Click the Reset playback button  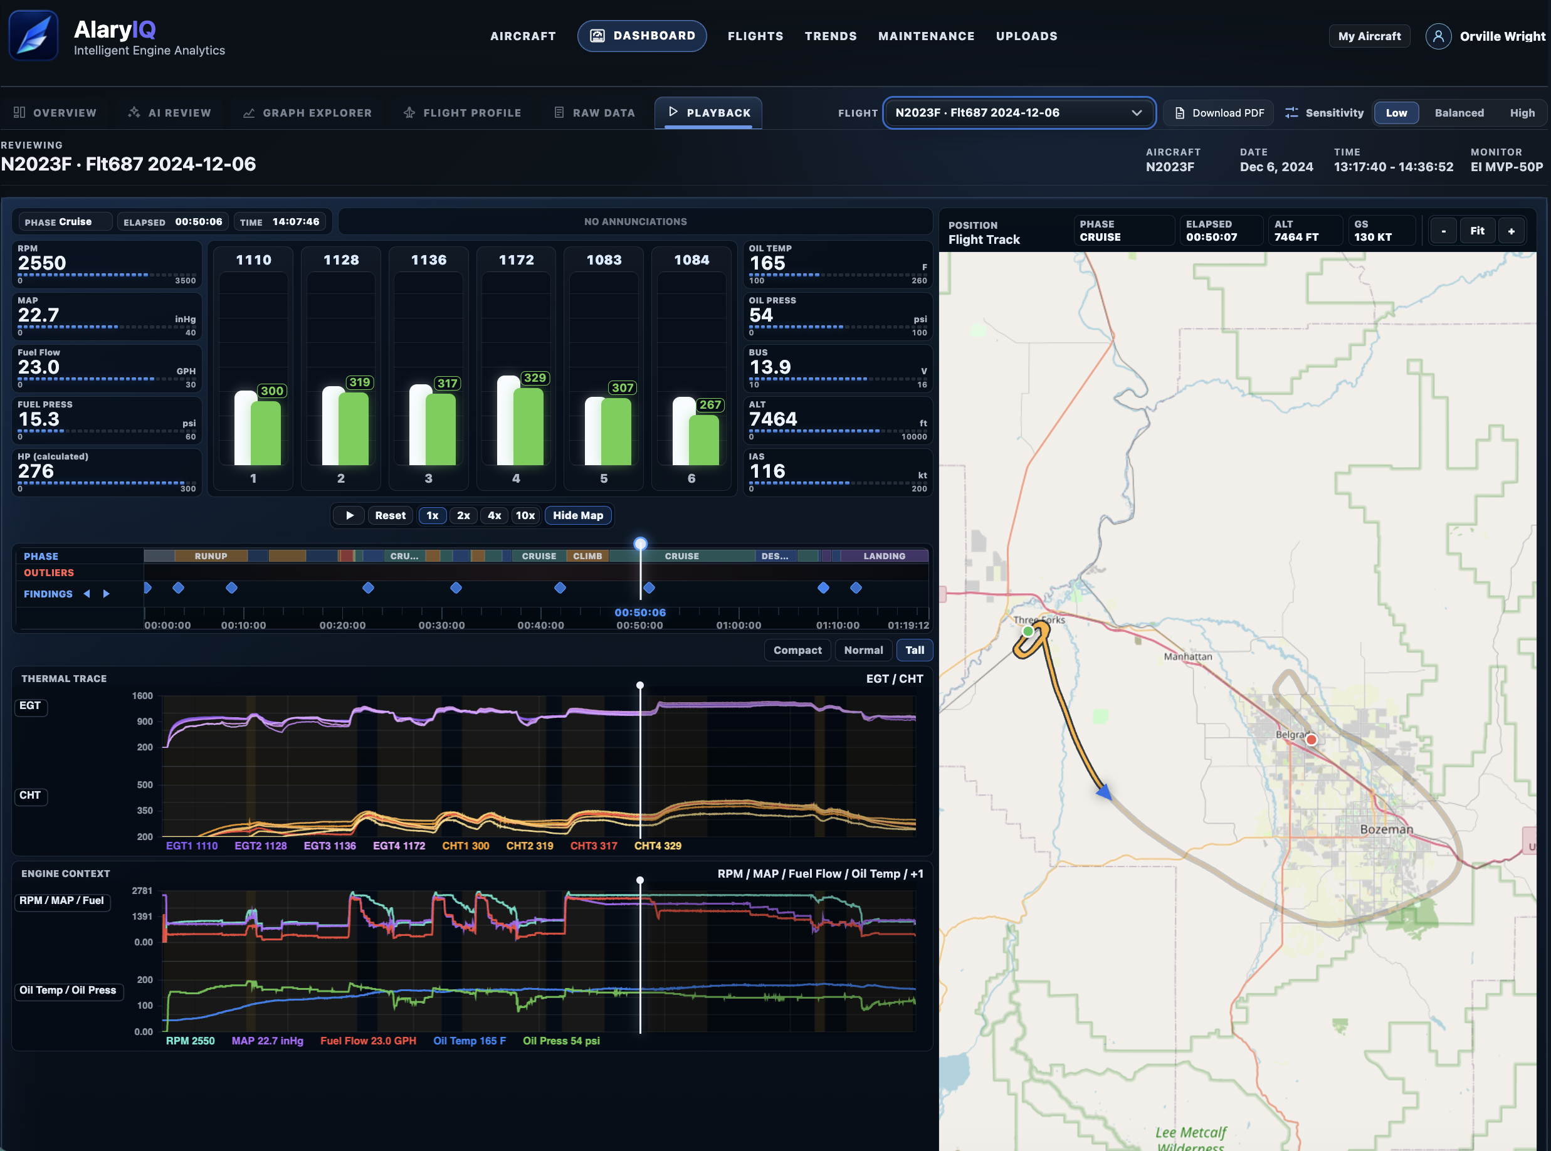pyautogui.click(x=390, y=515)
